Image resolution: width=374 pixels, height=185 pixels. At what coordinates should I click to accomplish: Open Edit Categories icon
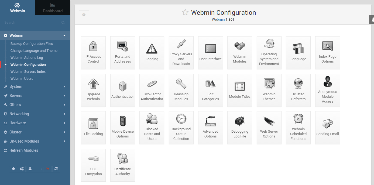point(211,90)
